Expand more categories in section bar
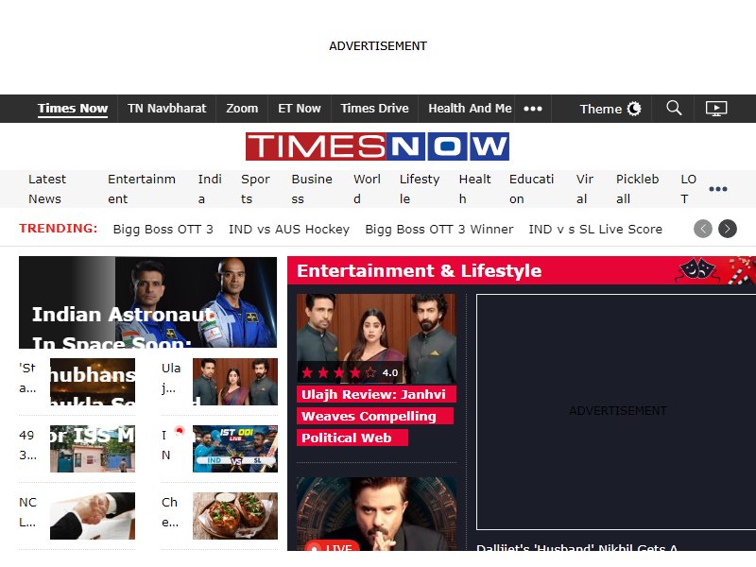 coord(718,188)
